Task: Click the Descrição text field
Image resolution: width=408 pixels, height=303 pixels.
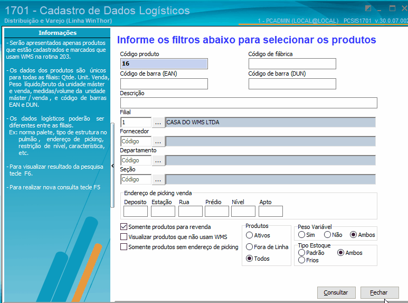Action: coord(249,103)
